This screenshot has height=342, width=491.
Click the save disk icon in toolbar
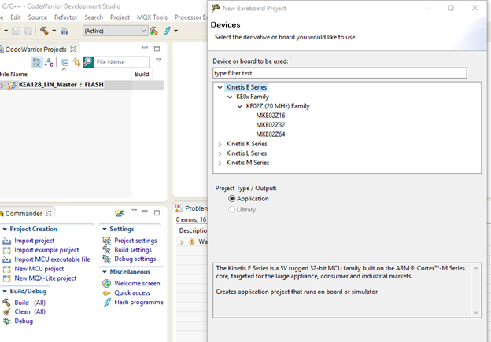[x=16, y=31]
